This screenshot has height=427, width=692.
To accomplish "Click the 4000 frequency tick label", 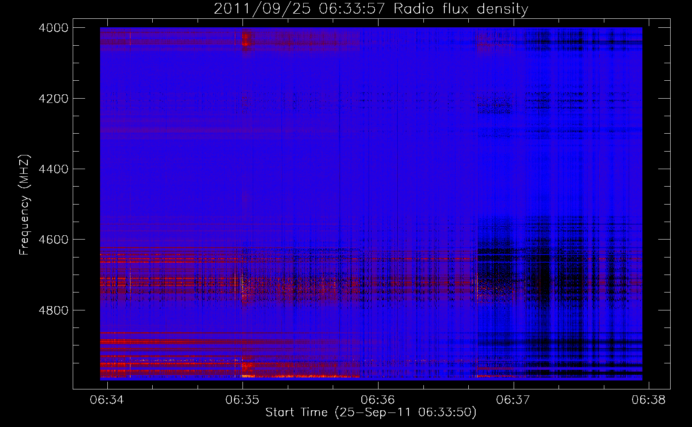I will [53, 28].
